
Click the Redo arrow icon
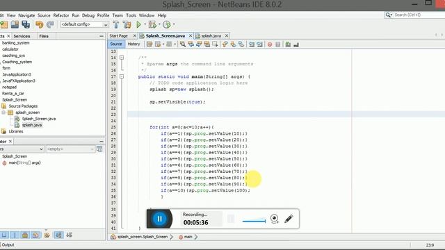50,25
